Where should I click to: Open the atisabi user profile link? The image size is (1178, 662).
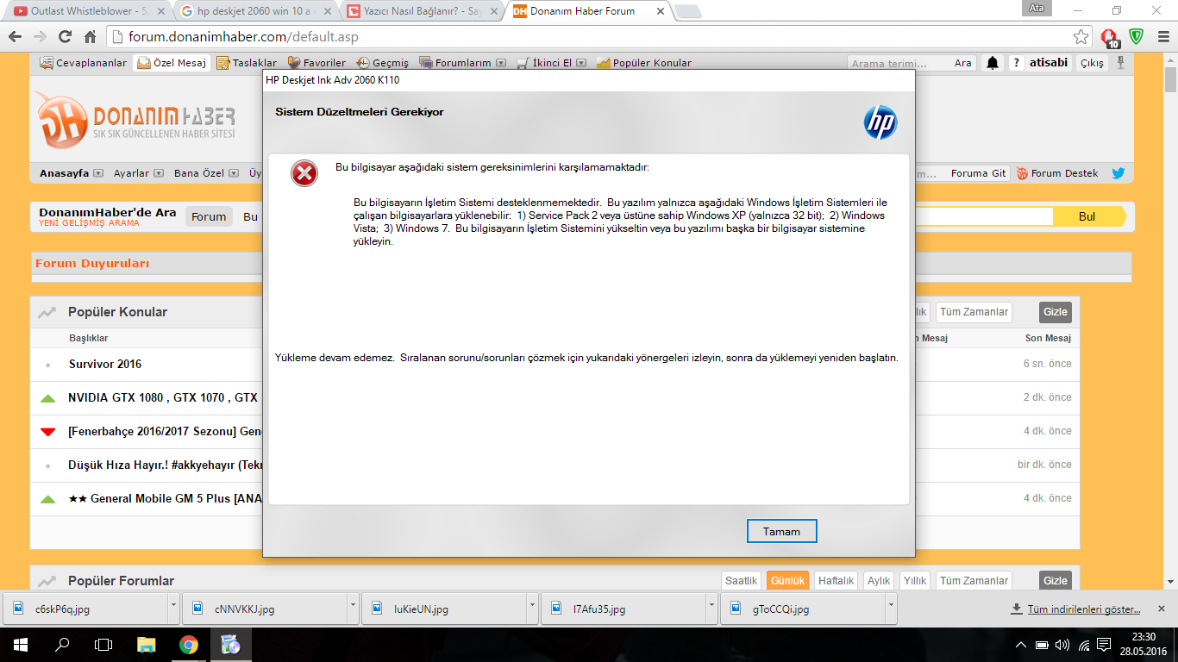pos(1049,63)
